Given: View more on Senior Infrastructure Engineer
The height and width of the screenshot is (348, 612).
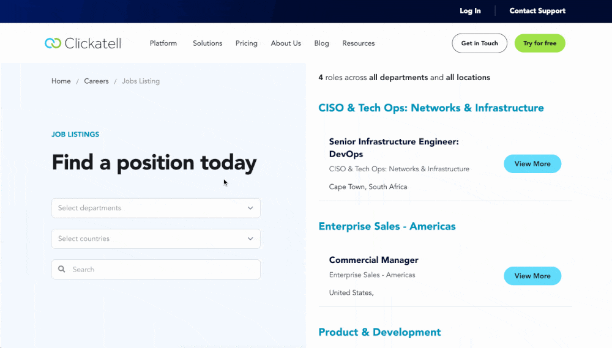Looking at the screenshot, I should [x=532, y=164].
